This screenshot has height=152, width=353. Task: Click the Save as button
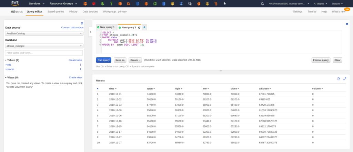click(x=120, y=60)
